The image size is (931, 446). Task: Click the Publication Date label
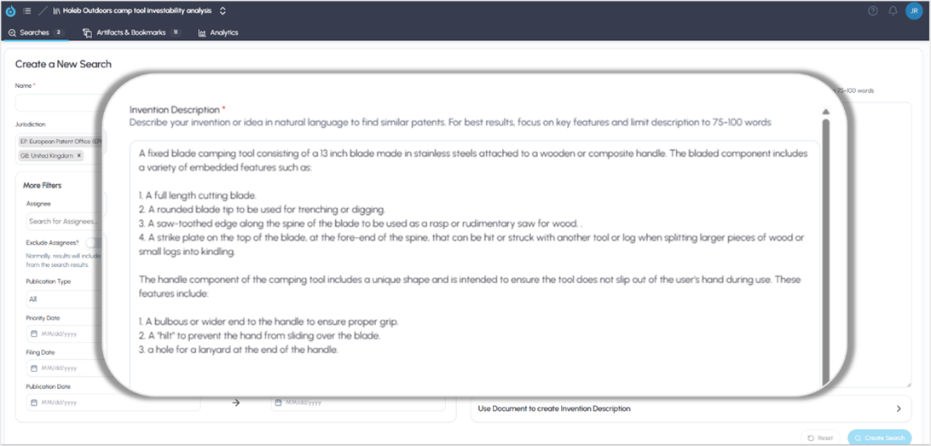[x=48, y=386]
